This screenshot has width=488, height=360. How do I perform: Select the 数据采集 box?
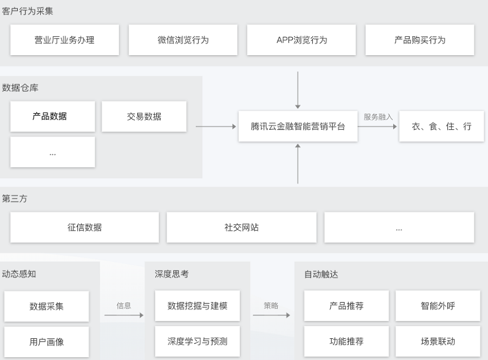(x=47, y=307)
